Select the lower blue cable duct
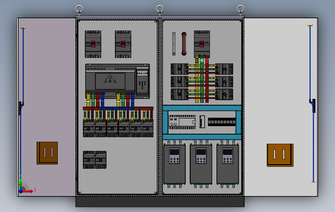The image size is (335, 212). coord(202,137)
